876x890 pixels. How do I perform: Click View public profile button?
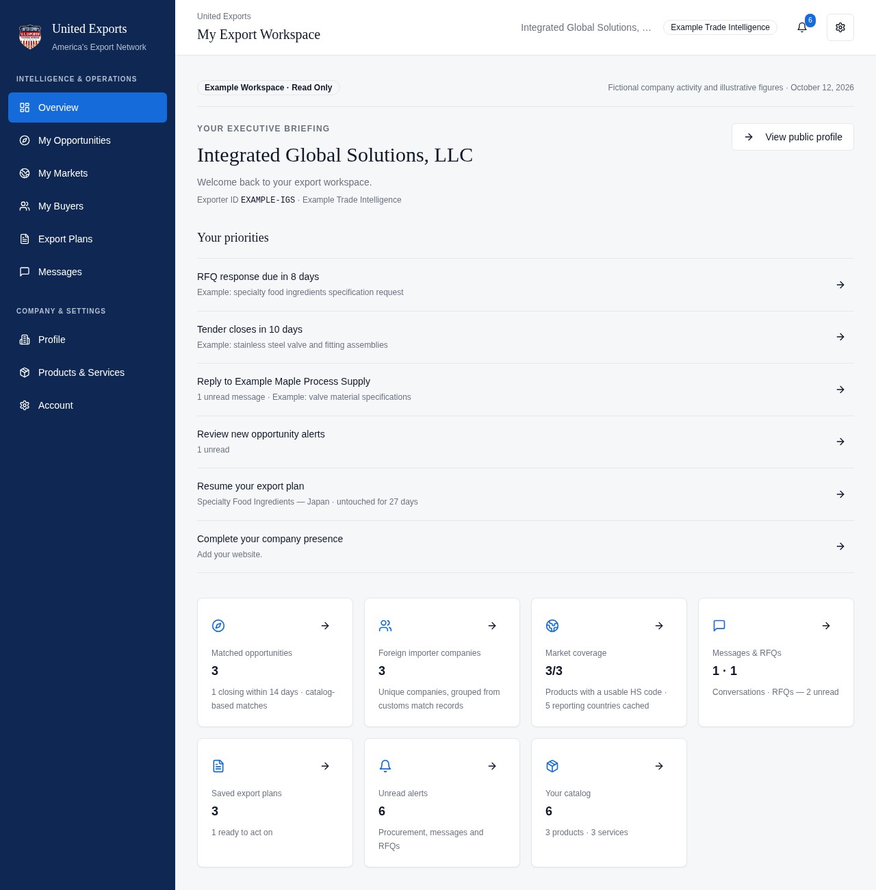tap(793, 137)
